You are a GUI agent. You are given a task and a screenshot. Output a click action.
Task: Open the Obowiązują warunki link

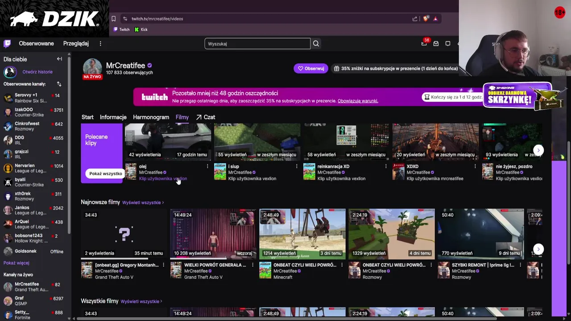click(x=358, y=101)
